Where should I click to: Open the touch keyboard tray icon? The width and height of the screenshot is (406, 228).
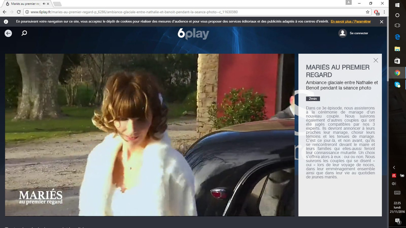pos(397,193)
